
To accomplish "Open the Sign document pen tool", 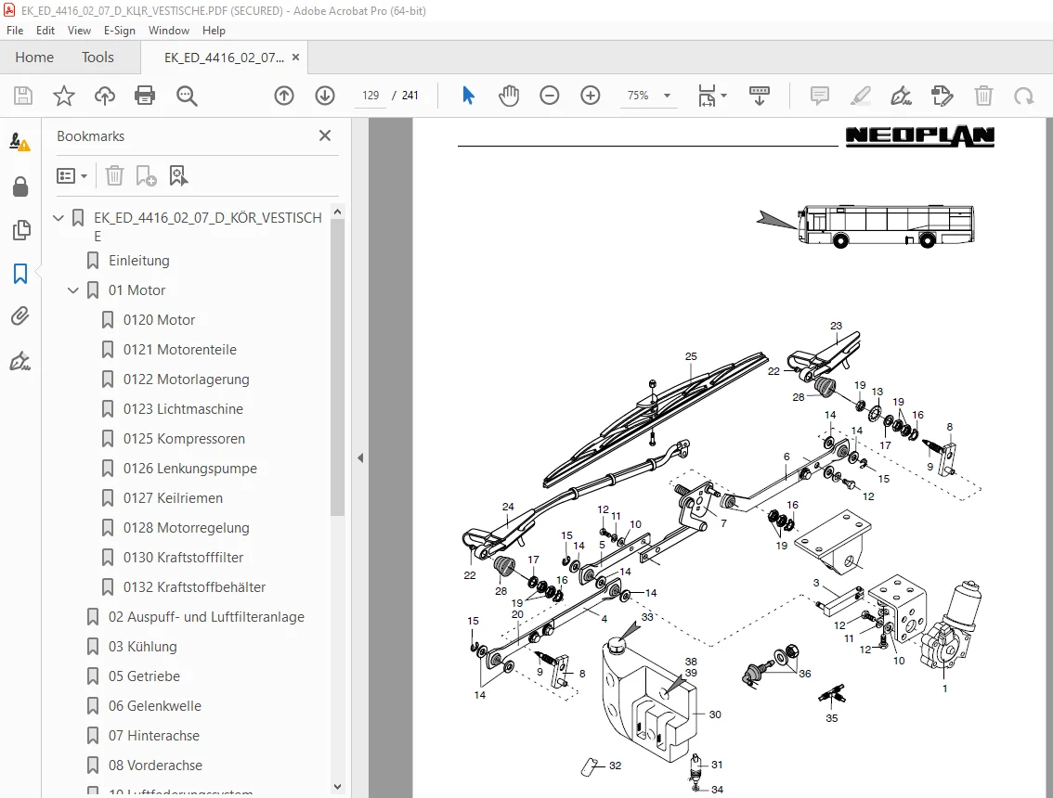I will click(902, 96).
